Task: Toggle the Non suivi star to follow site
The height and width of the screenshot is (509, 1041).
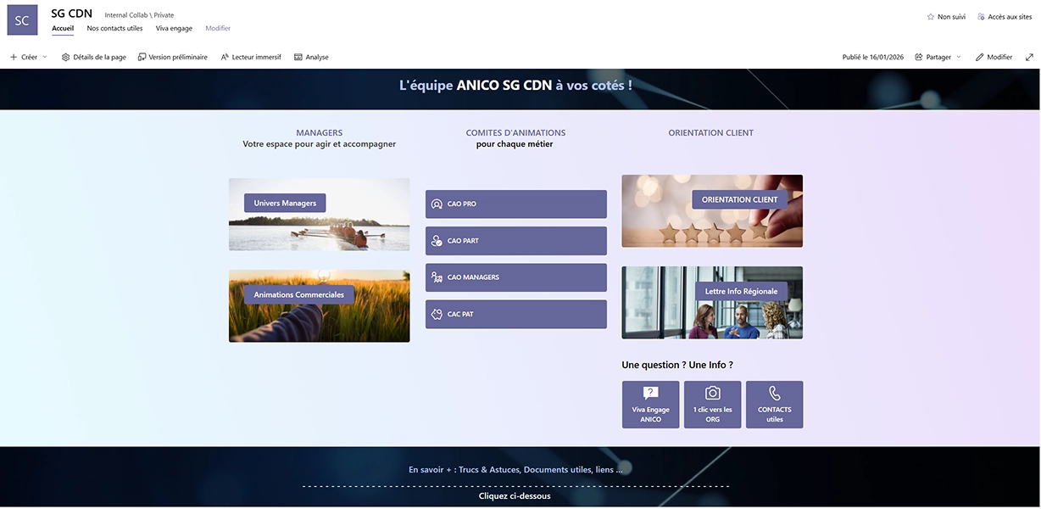Action: click(x=946, y=17)
